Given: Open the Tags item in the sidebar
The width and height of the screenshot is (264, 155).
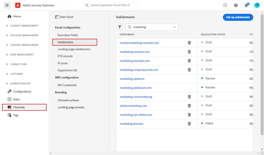Looking at the screenshot, I should (16, 115).
